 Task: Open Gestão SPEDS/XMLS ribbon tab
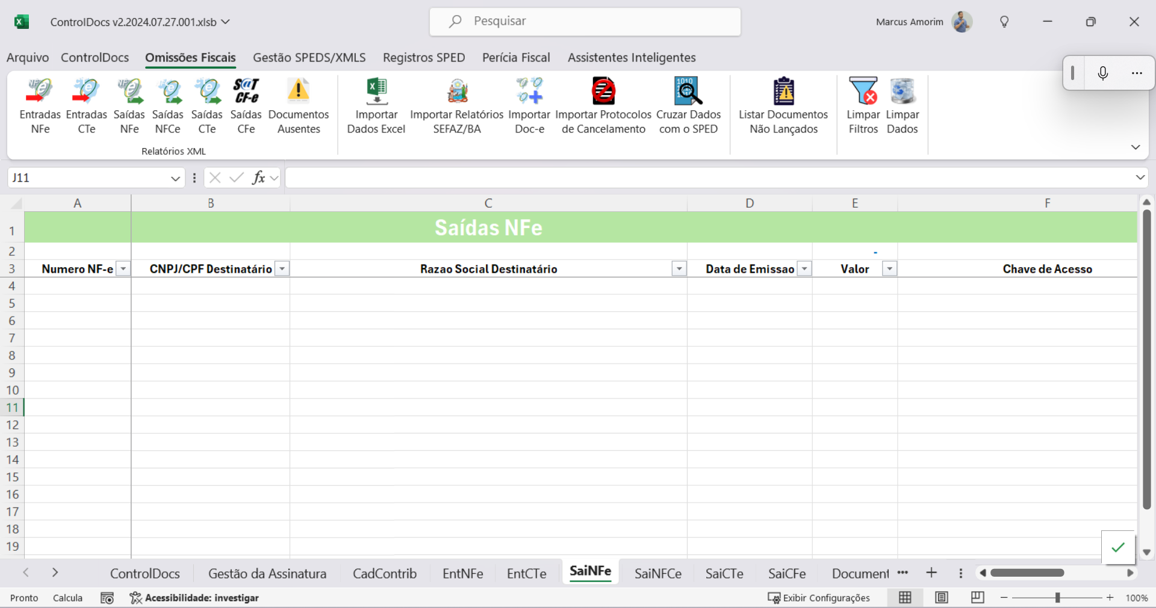coord(309,58)
